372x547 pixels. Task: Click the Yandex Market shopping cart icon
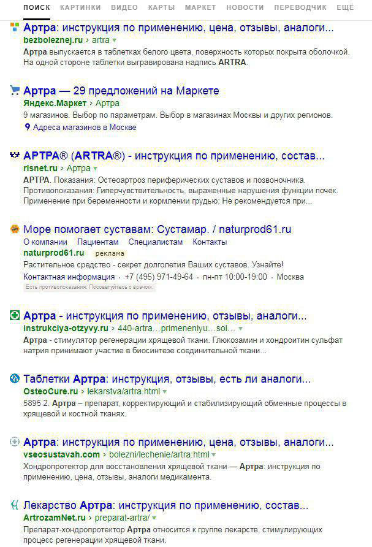pyautogui.click(x=14, y=90)
